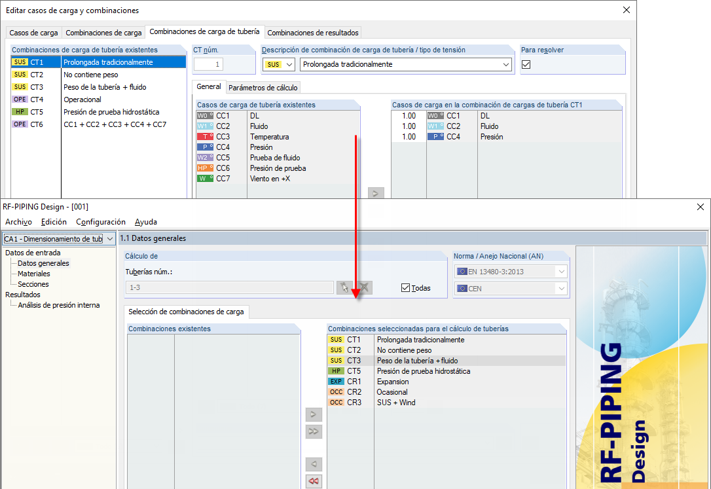Viewport: 711px width, 489px height.
Task: Select CR2 Ocasional row
Action: [447, 392]
